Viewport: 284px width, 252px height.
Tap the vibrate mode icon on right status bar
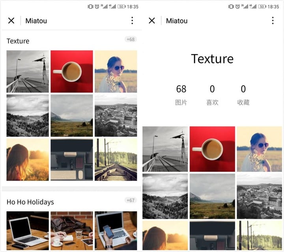pos(231,7)
